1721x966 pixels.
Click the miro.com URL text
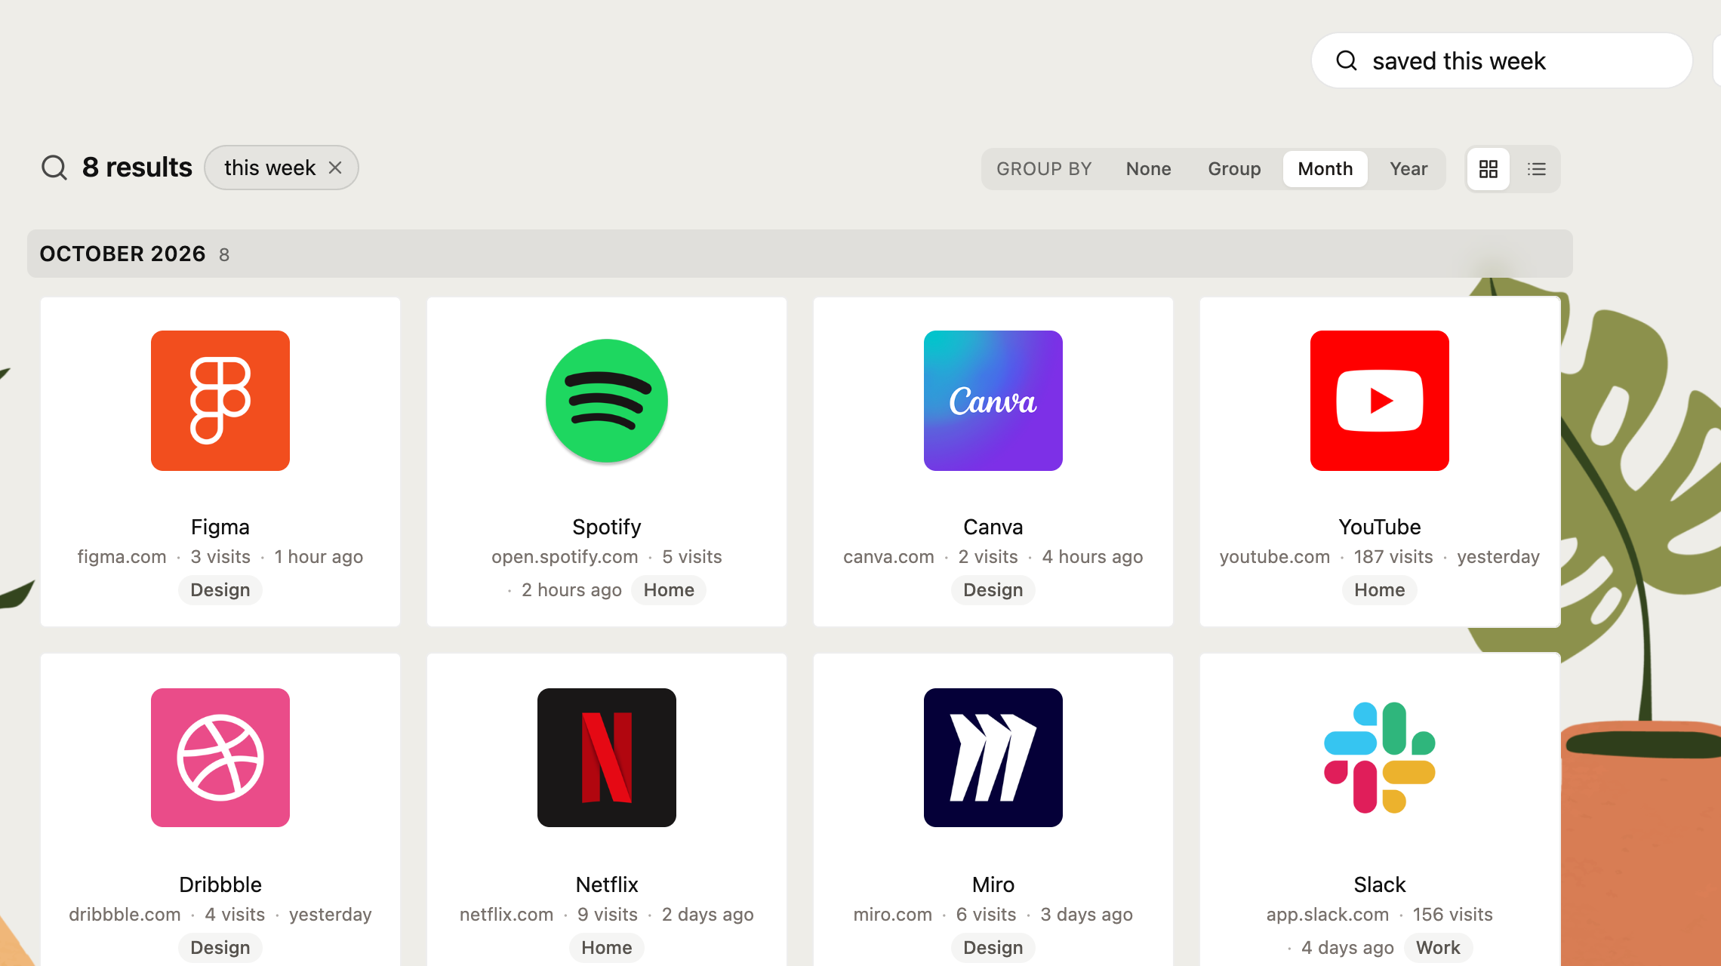[893, 915]
